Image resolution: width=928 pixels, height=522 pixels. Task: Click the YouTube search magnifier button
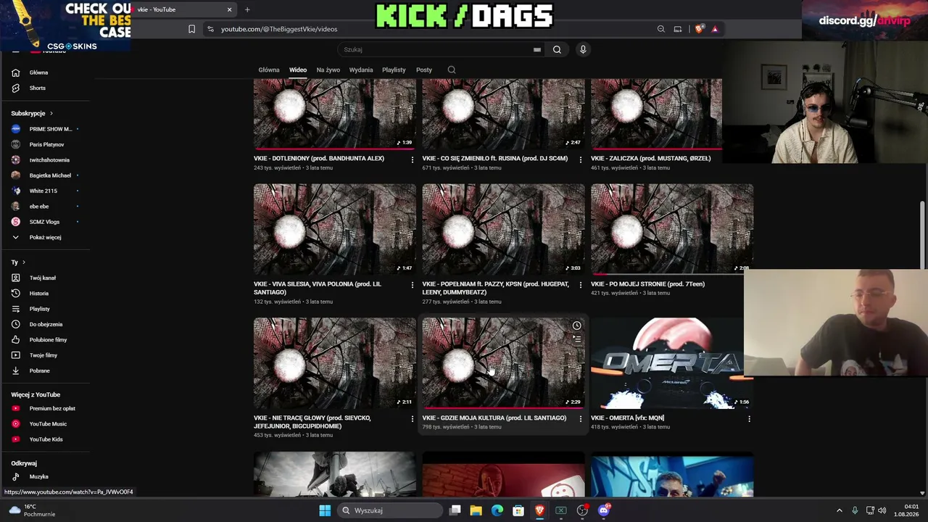click(557, 49)
